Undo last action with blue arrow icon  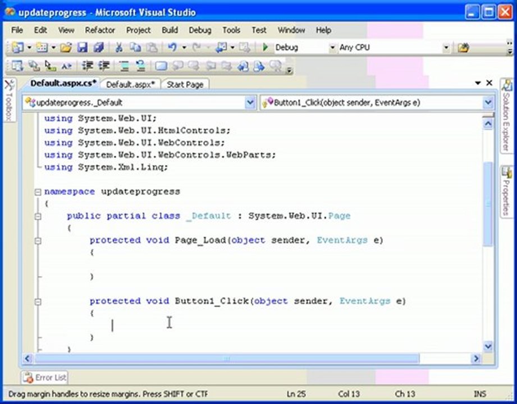(x=172, y=48)
